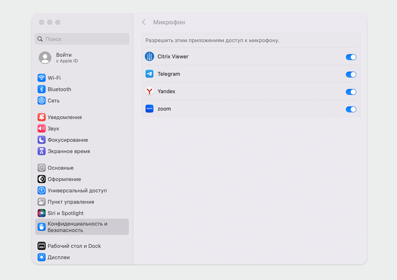Select the Bluetooth sidebar icon
Screen dimensions: 397x280
[41, 89]
